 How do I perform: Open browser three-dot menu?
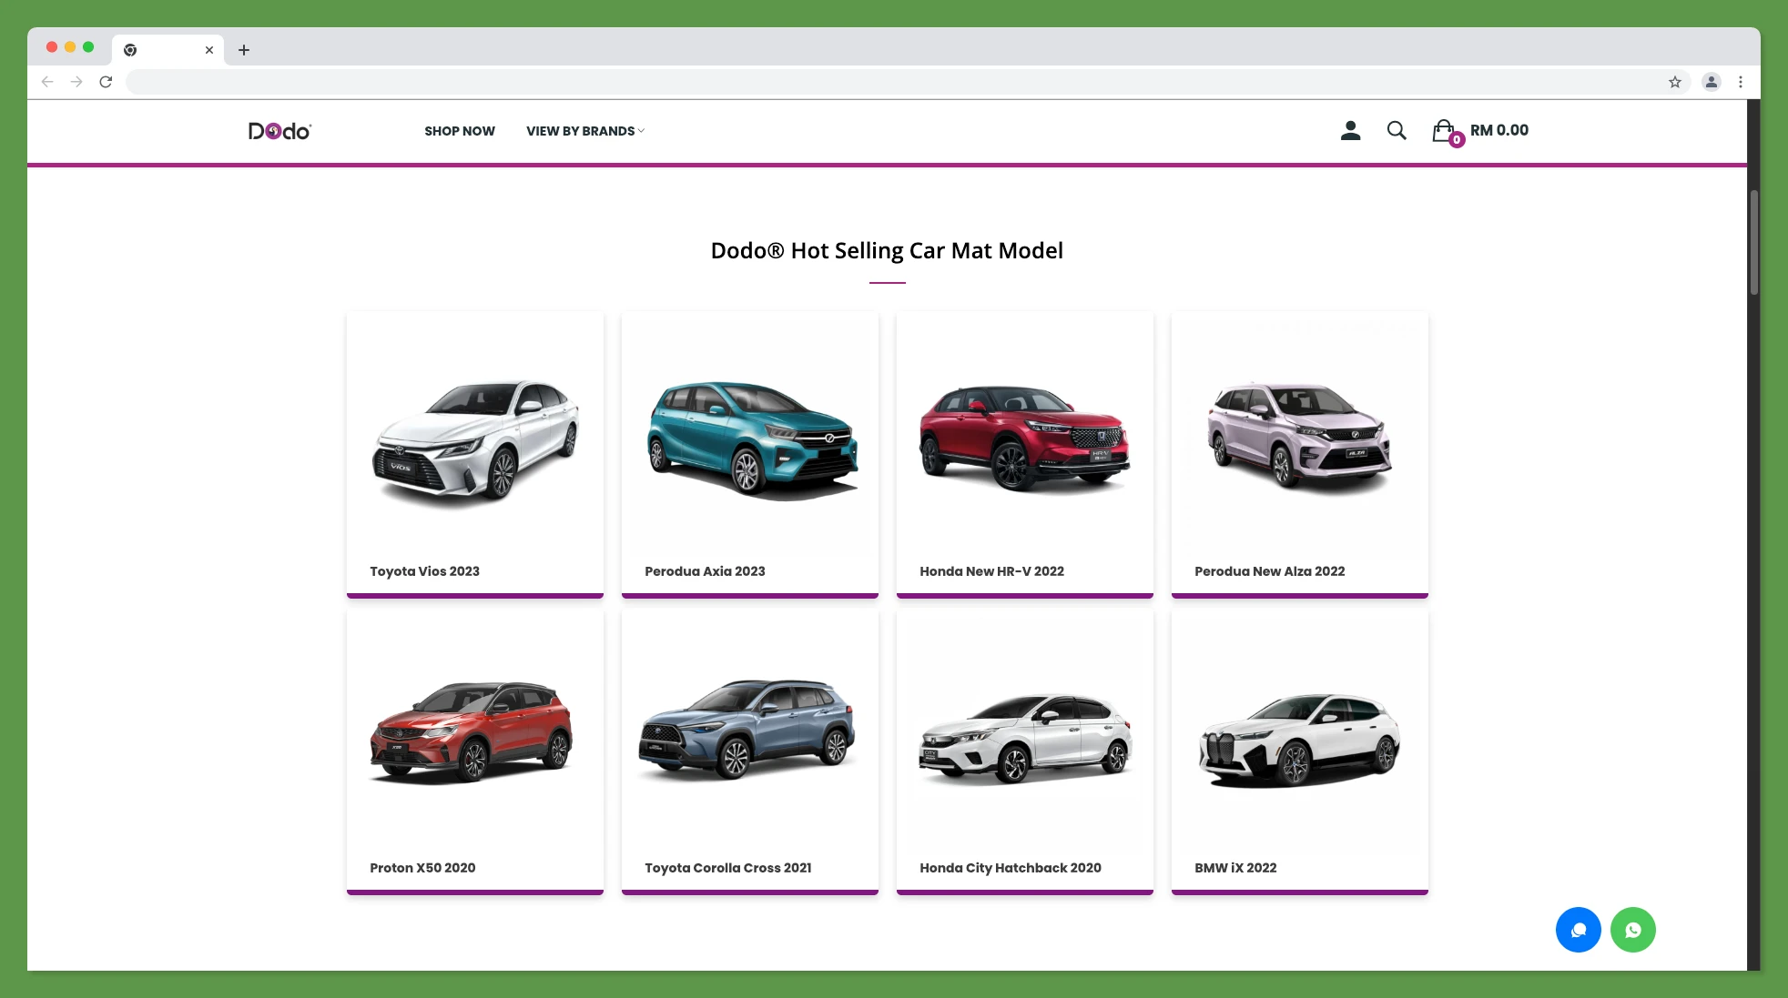click(1740, 82)
